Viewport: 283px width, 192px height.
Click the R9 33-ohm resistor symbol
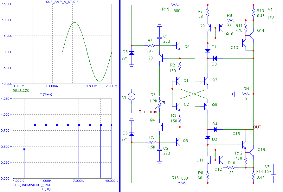pos(230,20)
